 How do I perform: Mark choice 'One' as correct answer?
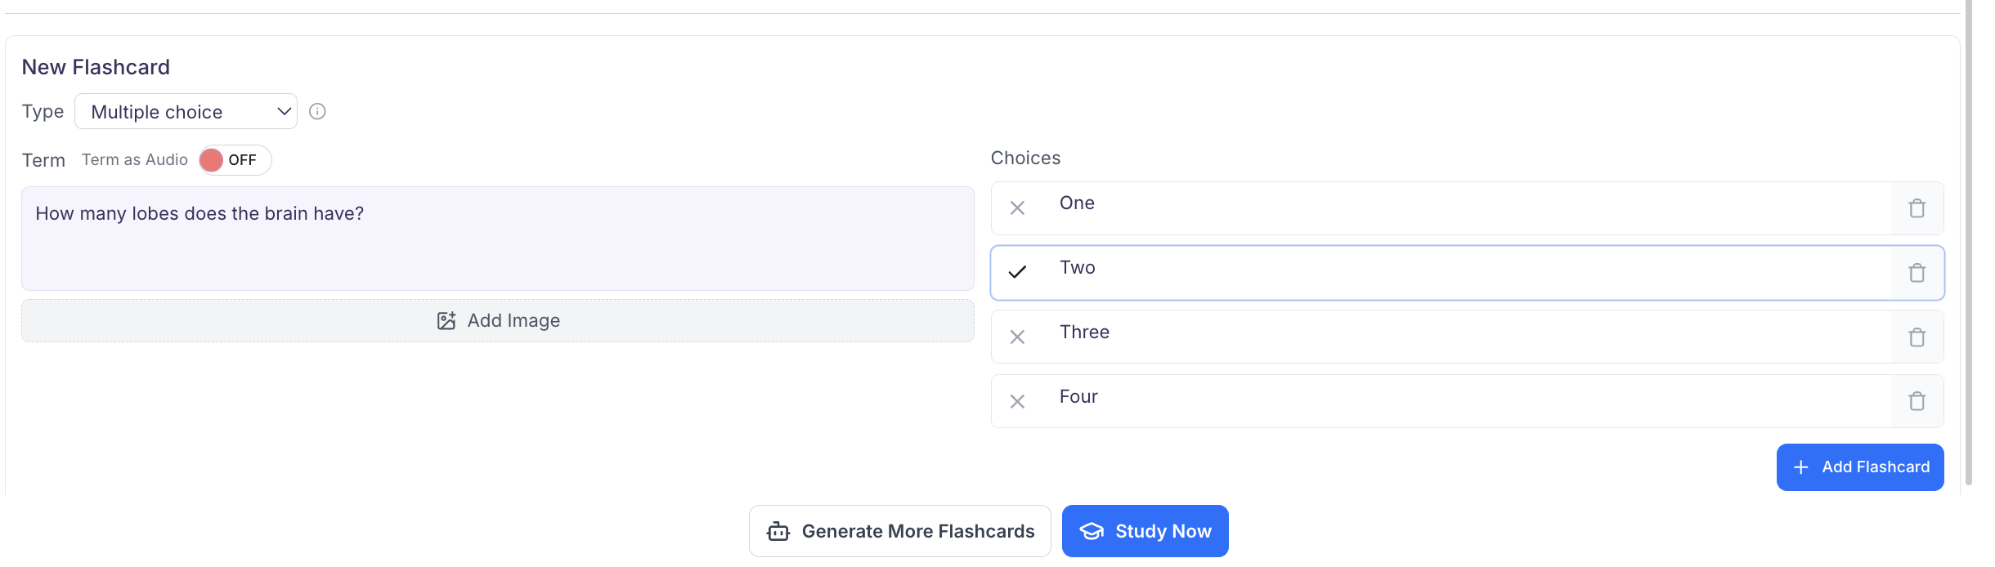pyautogui.click(x=1017, y=208)
